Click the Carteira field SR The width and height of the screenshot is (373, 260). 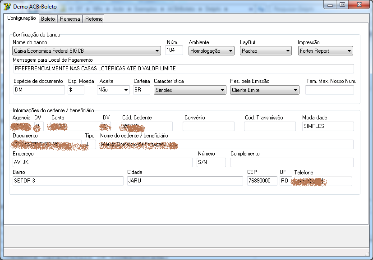[x=142, y=90]
